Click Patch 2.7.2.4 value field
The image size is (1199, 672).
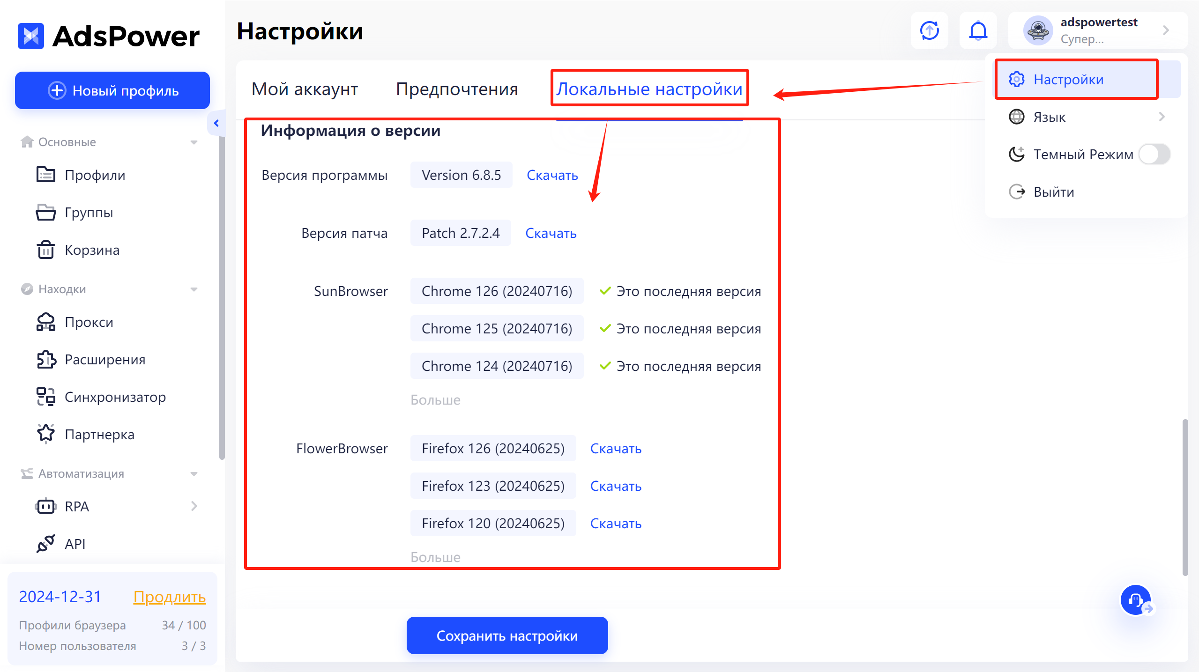pyautogui.click(x=461, y=233)
